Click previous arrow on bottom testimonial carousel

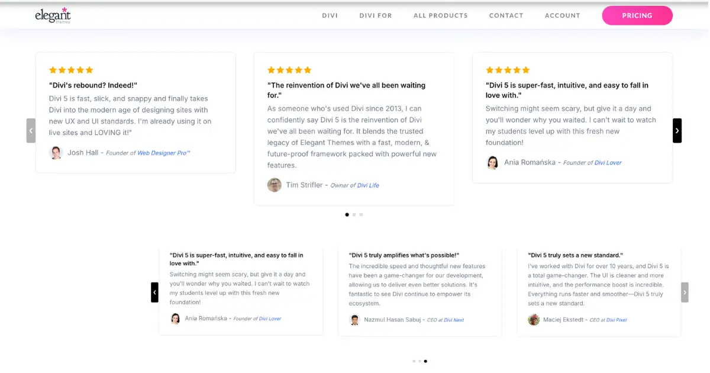154,292
